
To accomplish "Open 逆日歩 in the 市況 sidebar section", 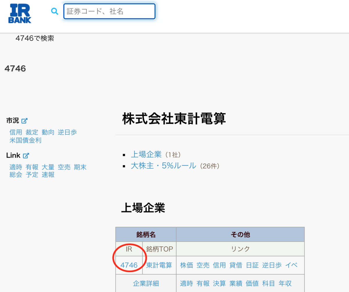I will tap(67, 132).
